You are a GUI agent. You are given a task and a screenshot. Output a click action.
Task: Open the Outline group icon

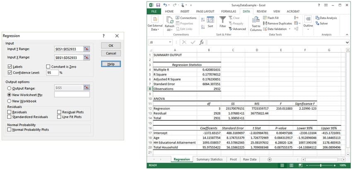(x=308, y=19)
